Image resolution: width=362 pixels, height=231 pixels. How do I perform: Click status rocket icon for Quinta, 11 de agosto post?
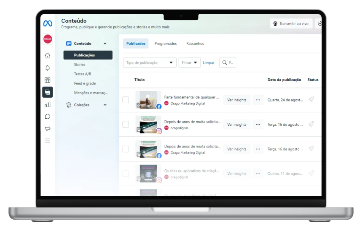[311, 173]
